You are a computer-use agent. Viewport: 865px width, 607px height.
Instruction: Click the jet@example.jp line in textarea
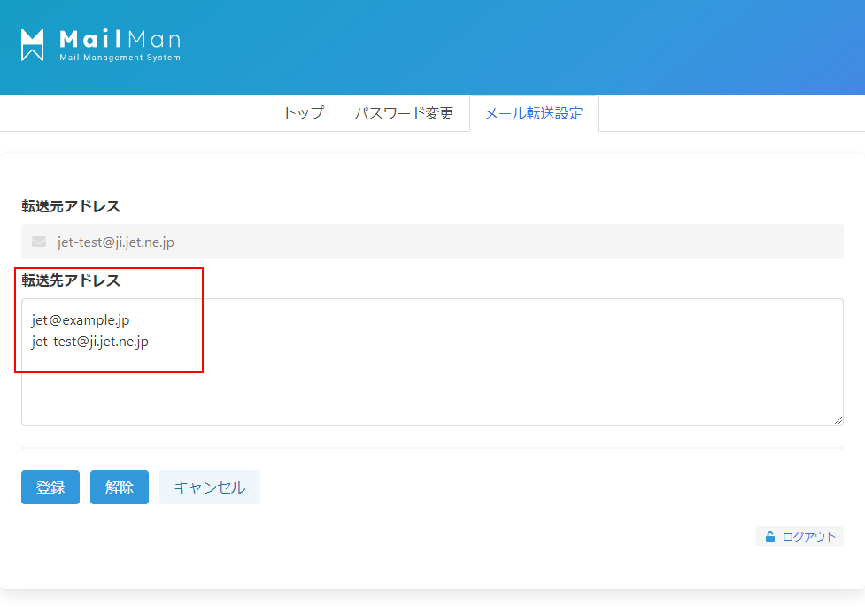point(81,319)
